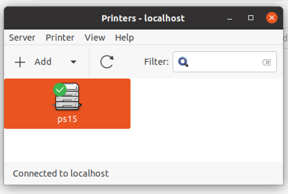The width and height of the screenshot is (288, 194).
Task: Clear the filter text with the backspace icon
Action: click(266, 62)
